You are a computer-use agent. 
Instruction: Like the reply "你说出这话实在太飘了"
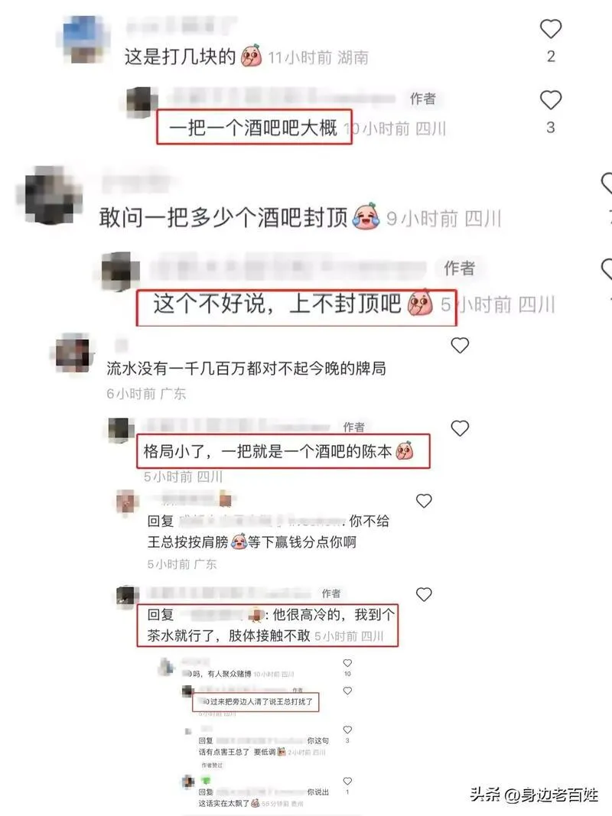347,781
